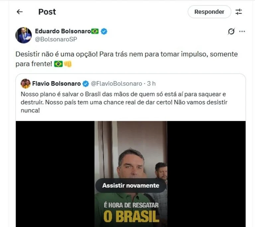Open the Flavio Bolsonaro name link

click(x=56, y=84)
